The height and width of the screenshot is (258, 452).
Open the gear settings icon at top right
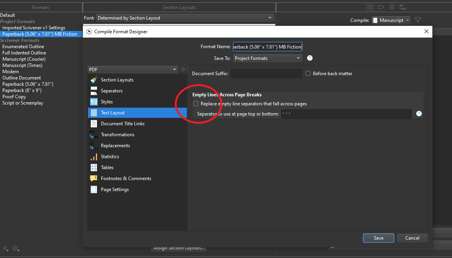click(392, 7)
